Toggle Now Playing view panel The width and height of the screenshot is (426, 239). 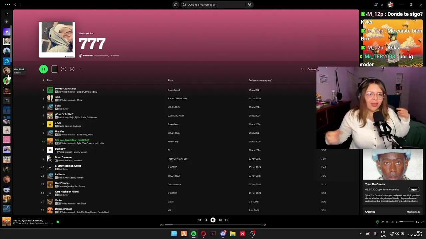(x=377, y=222)
